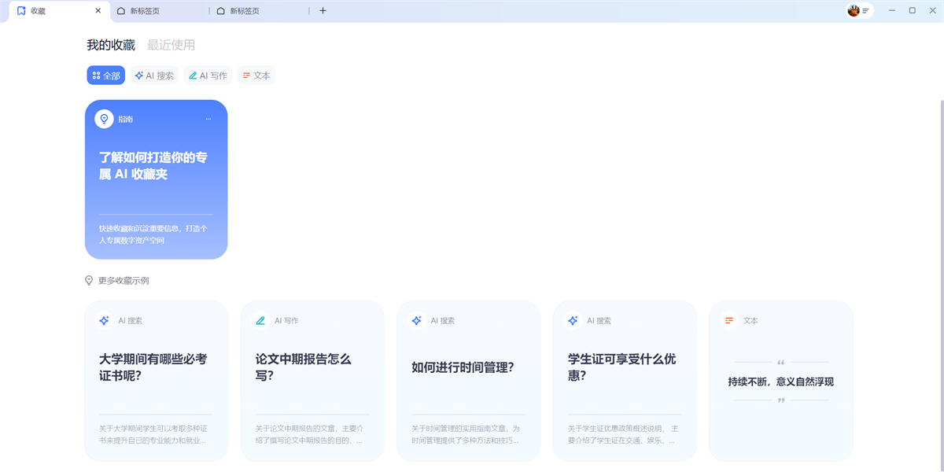This screenshot has width=944, height=472.
Task: Filter favorites by 文本 type
Action: (x=256, y=76)
